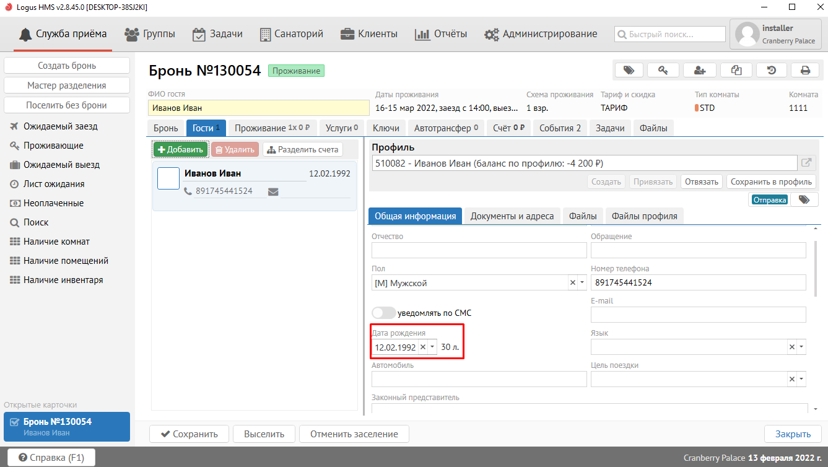Image resolution: width=828 pixels, height=467 pixels.
Task: Click the Сохранить button
Action: point(189,434)
